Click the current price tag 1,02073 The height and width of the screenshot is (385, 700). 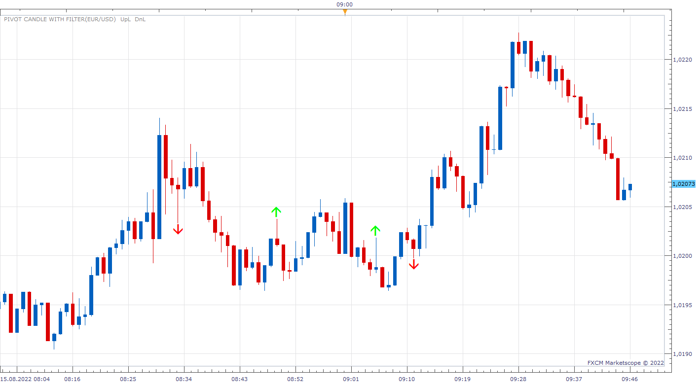[684, 184]
